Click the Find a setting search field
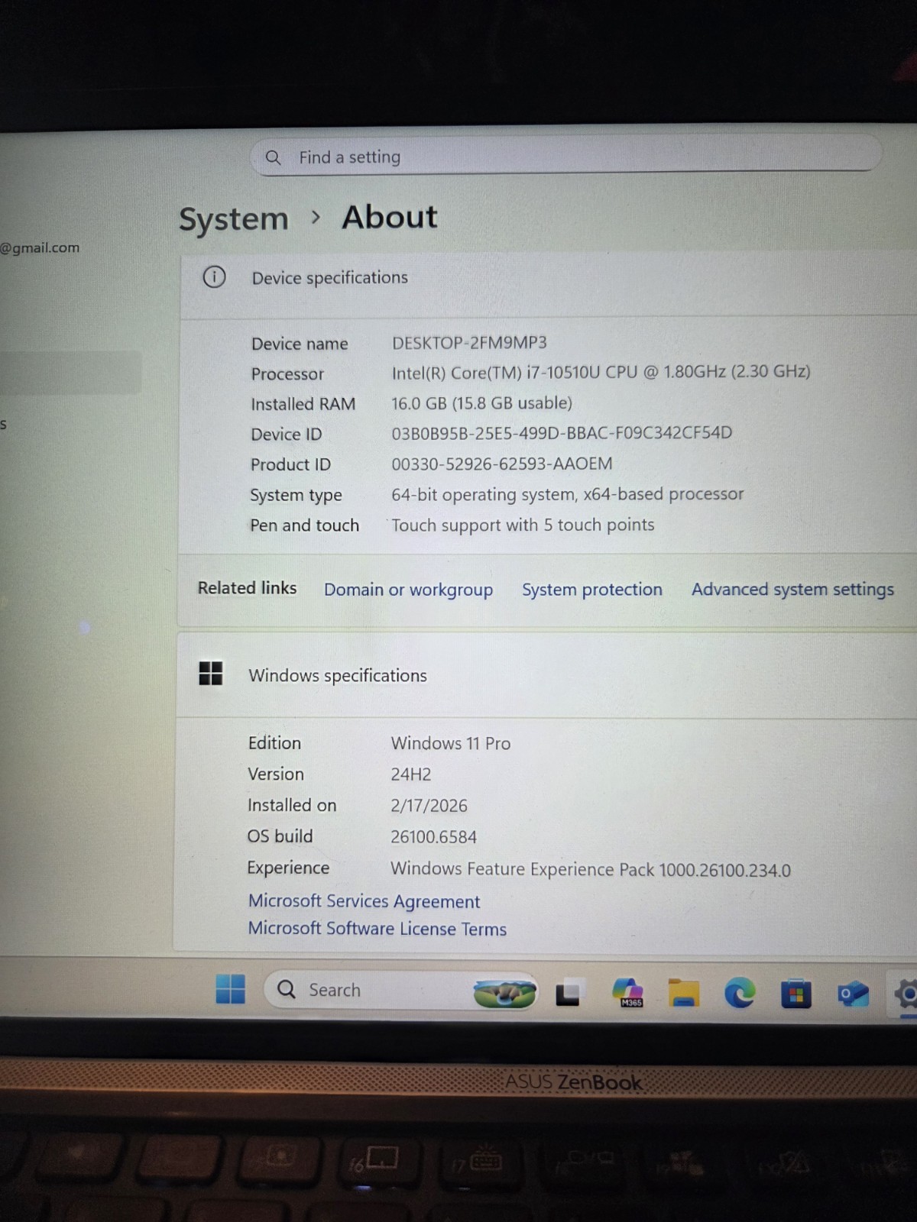 (x=565, y=157)
